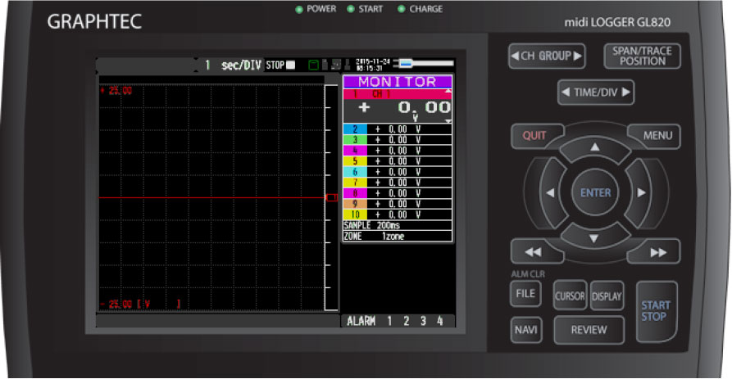This screenshot has height=379, width=732.
Task: Switch view with DISPLAY key
Action: click(x=607, y=296)
